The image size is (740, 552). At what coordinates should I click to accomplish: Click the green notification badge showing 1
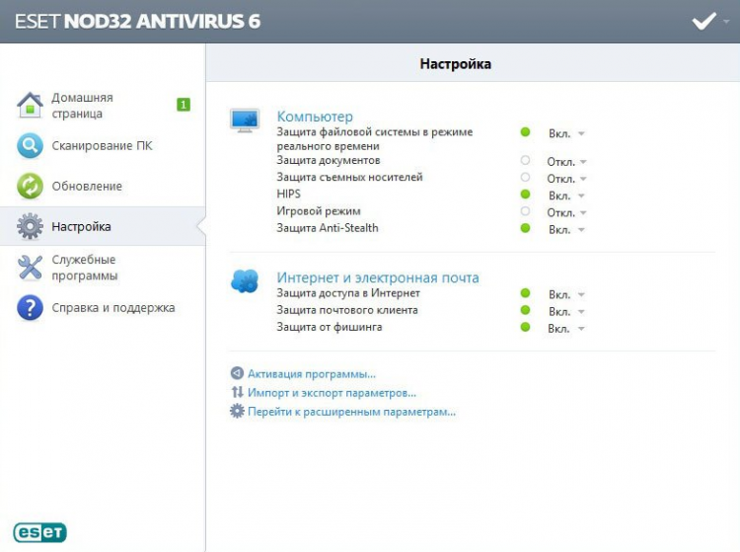coord(184,105)
